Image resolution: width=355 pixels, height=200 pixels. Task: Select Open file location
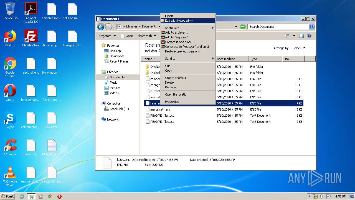point(188,94)
